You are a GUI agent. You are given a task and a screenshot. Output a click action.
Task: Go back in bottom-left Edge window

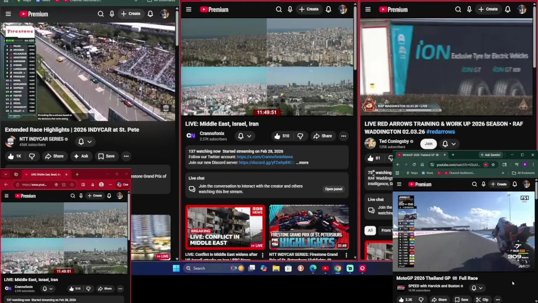[x=6, y=184]
